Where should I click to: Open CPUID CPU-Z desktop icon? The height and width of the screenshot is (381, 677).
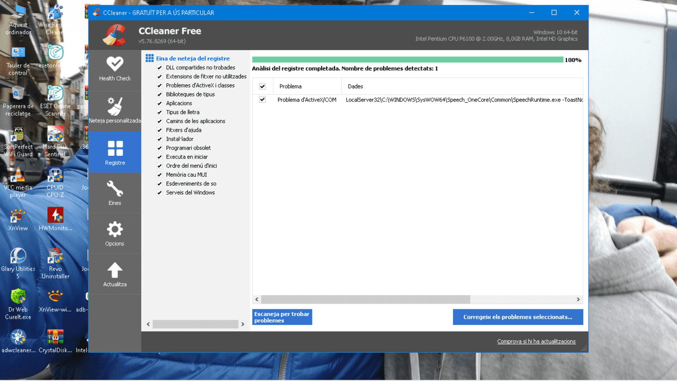55,183
